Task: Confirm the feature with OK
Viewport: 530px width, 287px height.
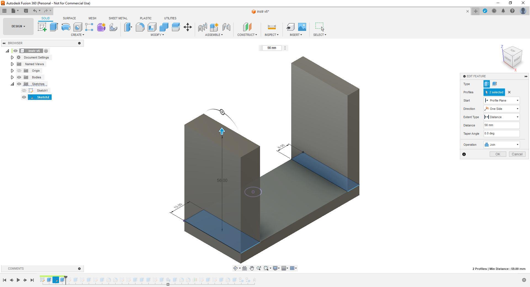Action: pyautogui.click(x=498, y=154)
